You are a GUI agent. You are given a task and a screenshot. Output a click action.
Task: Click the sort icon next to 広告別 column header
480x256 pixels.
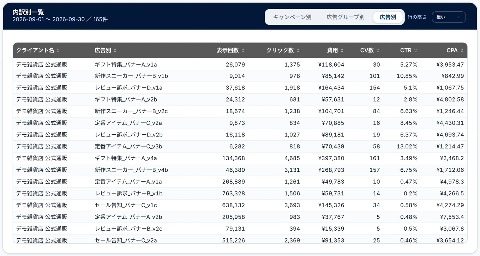pos(115,50)
